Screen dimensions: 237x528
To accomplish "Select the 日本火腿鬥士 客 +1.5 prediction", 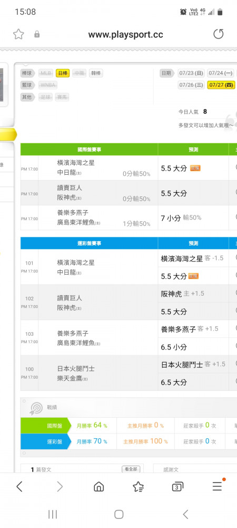I will click(193, 364).
